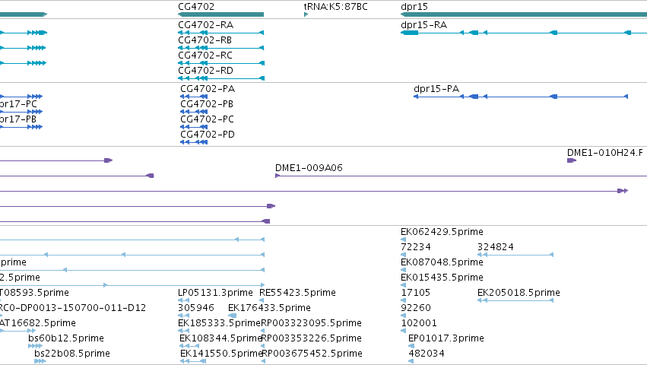
Task: Click the RP003323095.5prime feature label
Action: click(x=312, y=323)
